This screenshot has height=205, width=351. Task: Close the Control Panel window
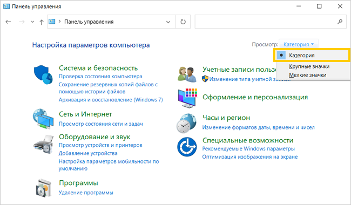tap(340, 6)
